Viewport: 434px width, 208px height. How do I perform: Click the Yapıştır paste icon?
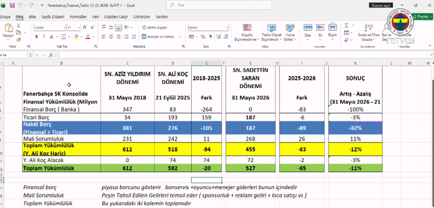click(8, 28)
